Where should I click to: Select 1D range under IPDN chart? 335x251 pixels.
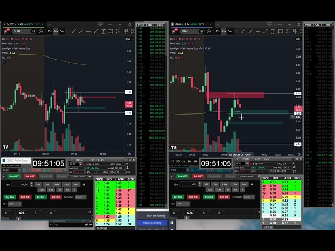click(173, 162)
